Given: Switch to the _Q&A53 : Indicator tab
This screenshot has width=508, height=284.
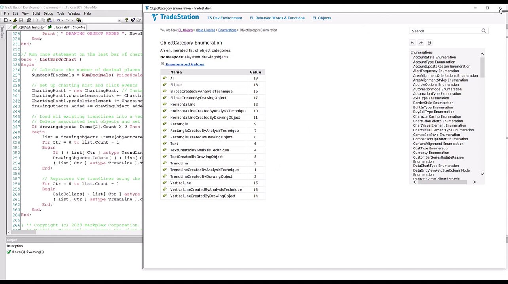Looking at the screenshot, I should click(29, 27).
